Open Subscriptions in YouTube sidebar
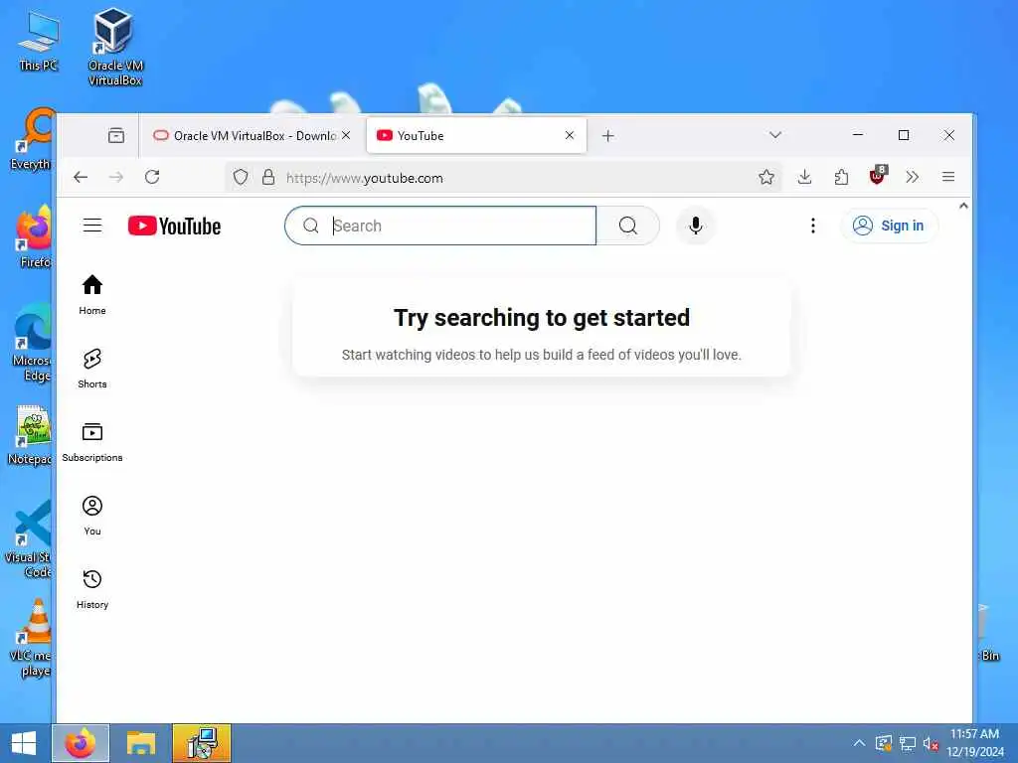Screen dimensions: 1018x763 pyautogui.click(x=92, y=442)
